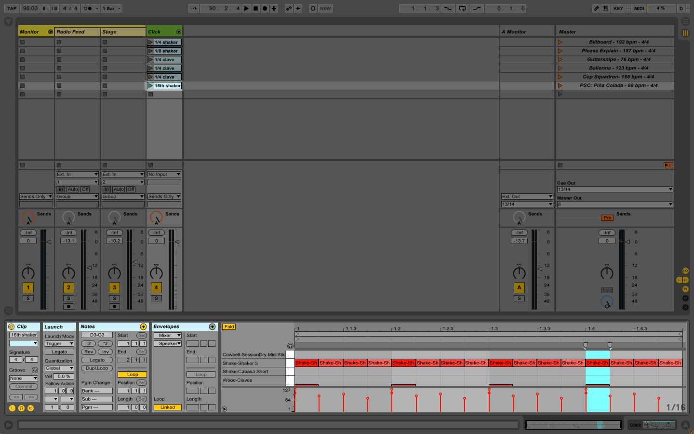Disable the track 2 activator button
The height and width of the screenshot is (434, 694).
point(68,287)
